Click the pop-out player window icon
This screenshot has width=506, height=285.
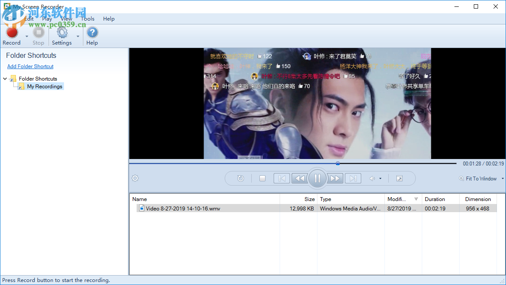pyautogui.click(x=399, y=178)
